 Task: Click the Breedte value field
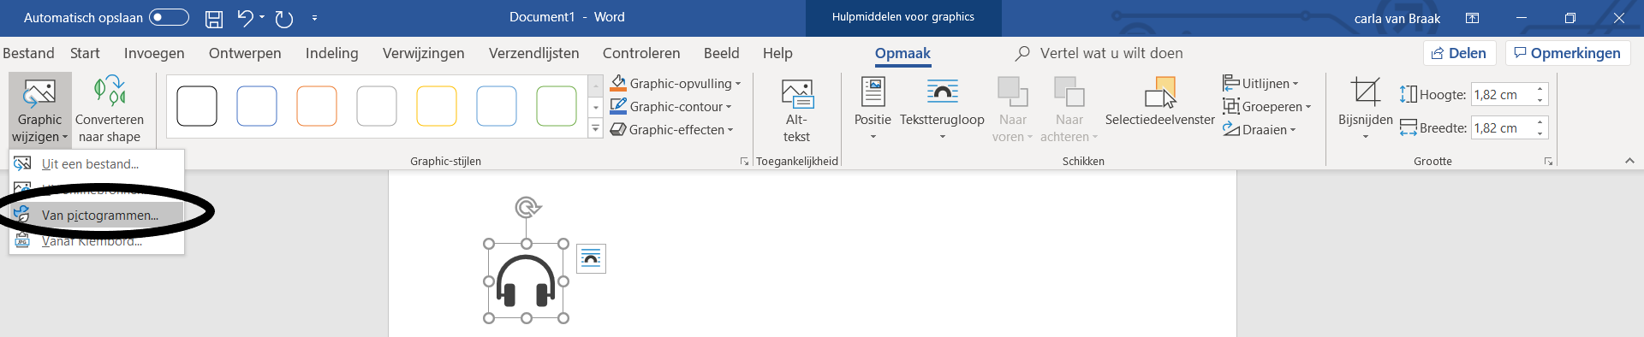pyautogui.click(x=1501, y=127)
